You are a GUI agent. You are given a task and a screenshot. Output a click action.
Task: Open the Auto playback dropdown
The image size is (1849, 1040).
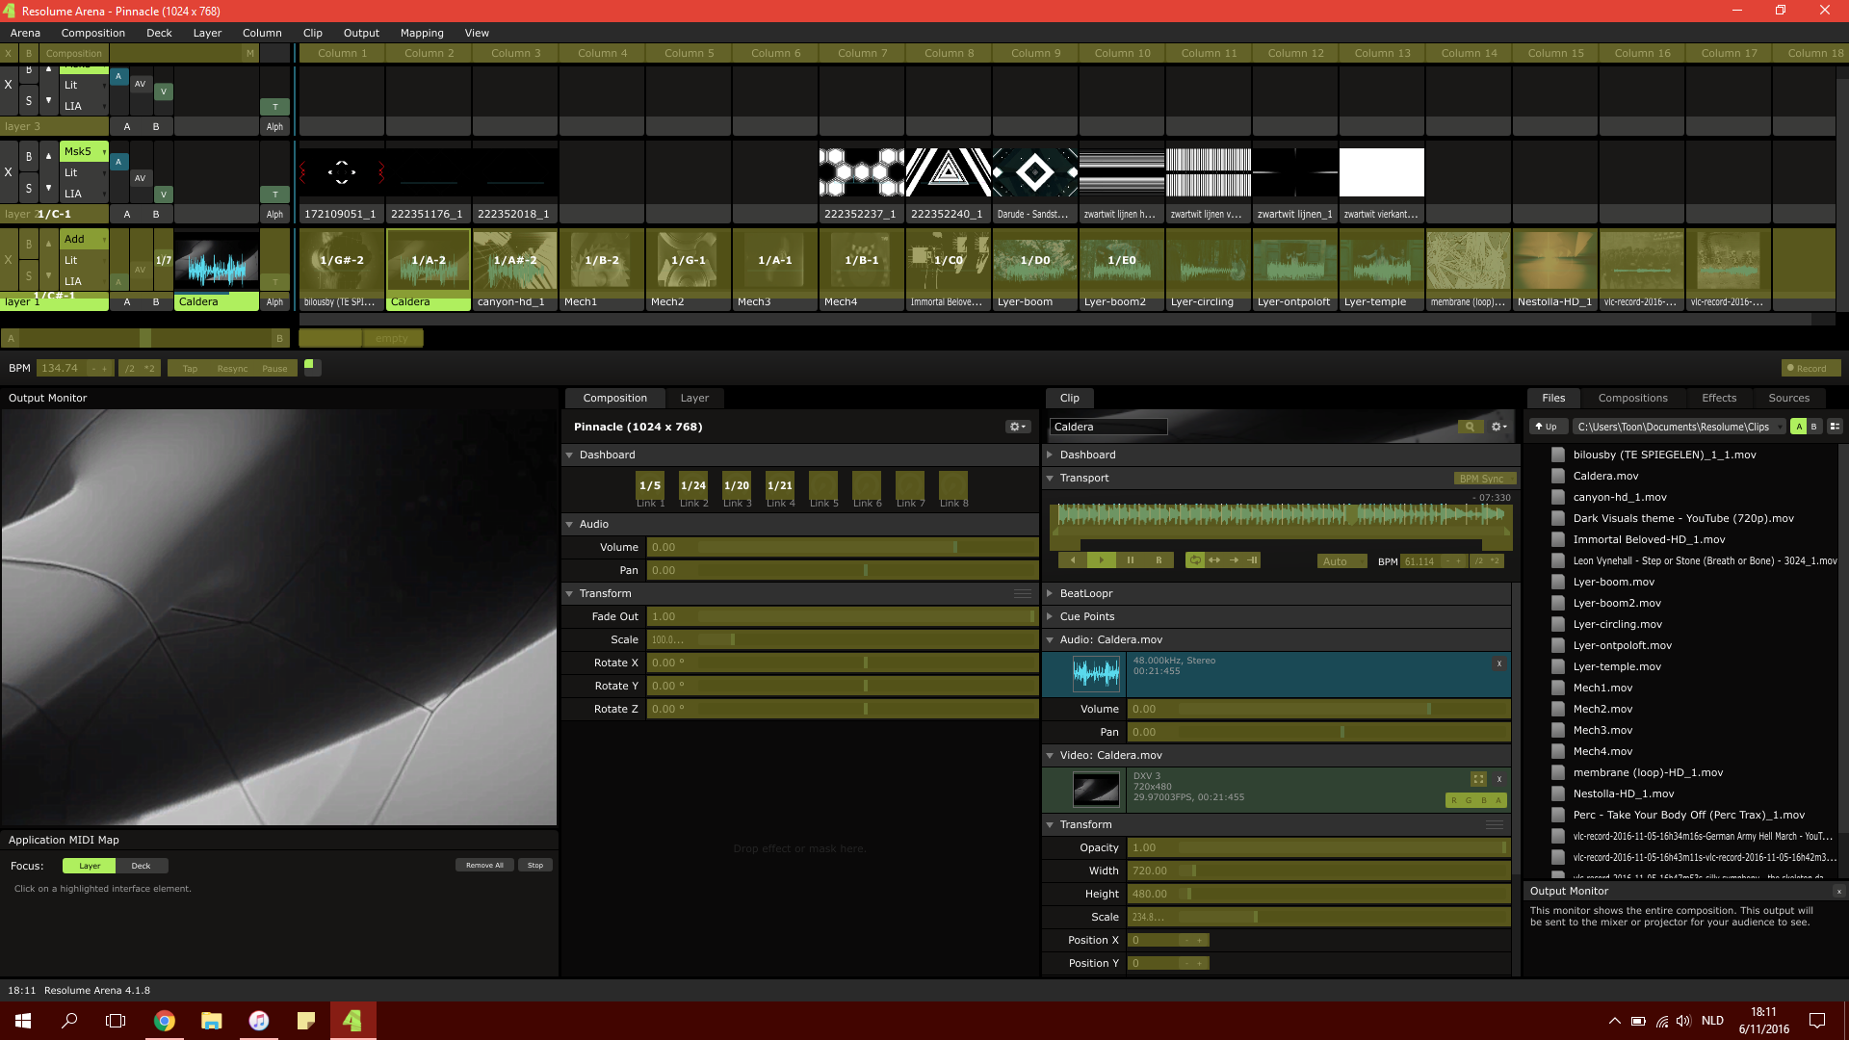(x=1341, y=561)
